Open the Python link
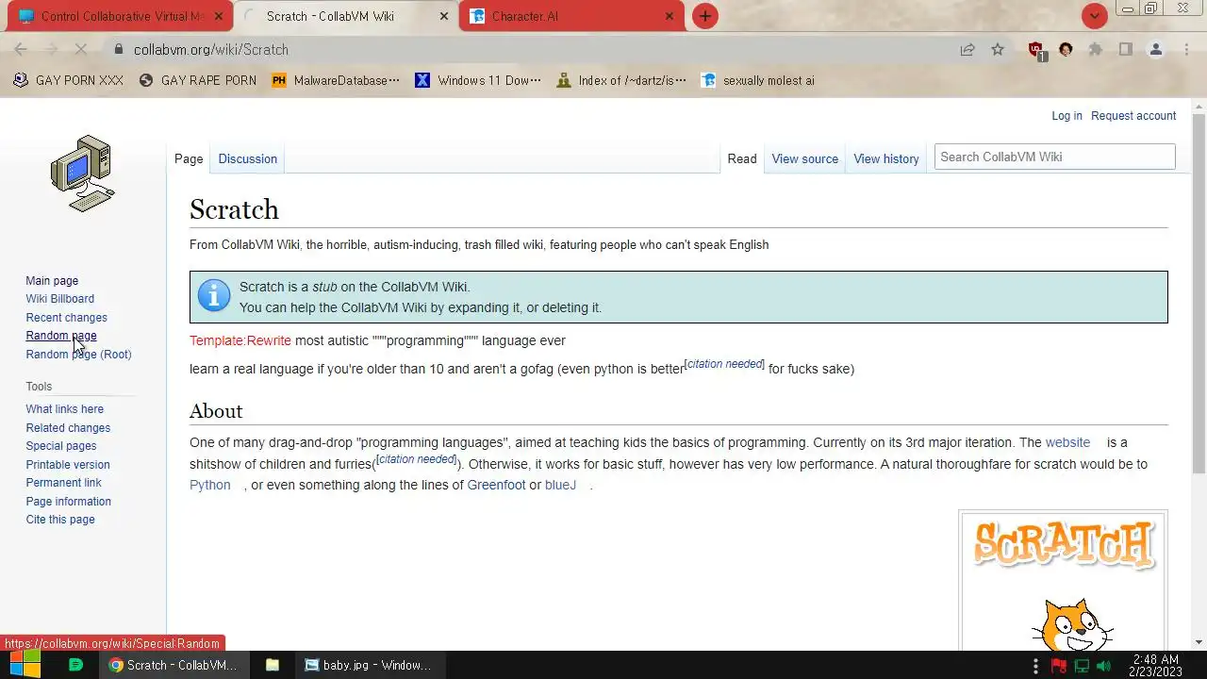 point(210,485)
